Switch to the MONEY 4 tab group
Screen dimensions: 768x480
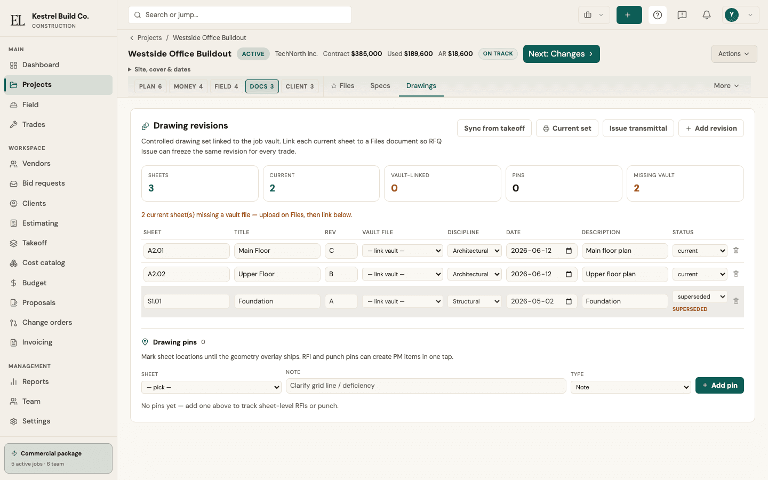(188, 86)
